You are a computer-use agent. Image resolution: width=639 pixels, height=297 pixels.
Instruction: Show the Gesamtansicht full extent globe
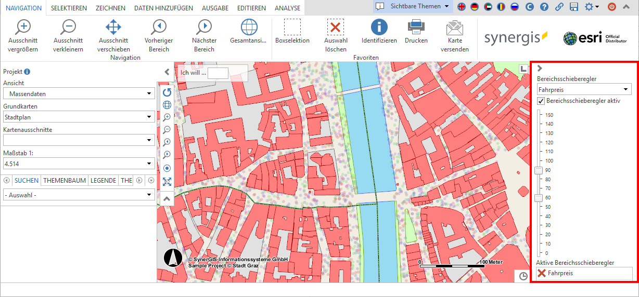point(249,28)
